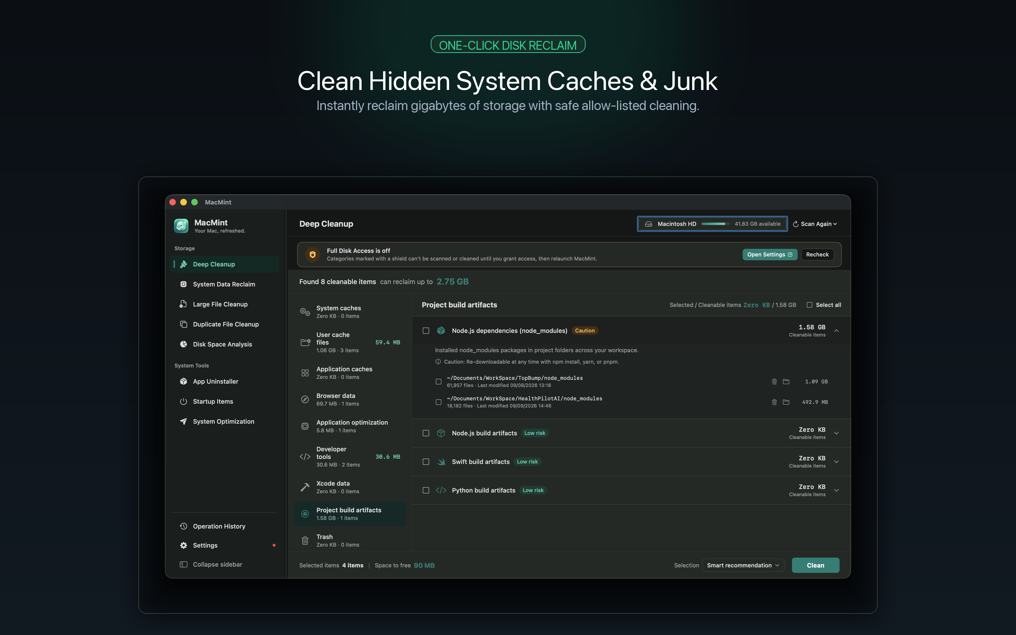Click the Open Settings button
This screenshot has width=1016, height=635.
point(769,254)
